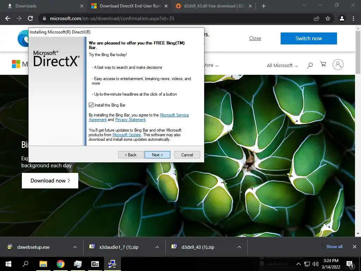Viewport: 361px width, 271px height.
Task: Open the Chrome profile icon
Action: pyautogui.click(x=342, y=18)
